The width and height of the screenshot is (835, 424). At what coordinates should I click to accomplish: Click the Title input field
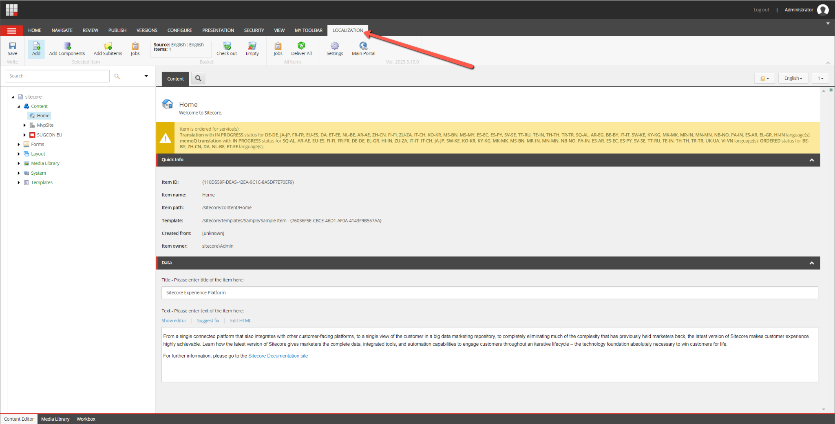(490, 293)
